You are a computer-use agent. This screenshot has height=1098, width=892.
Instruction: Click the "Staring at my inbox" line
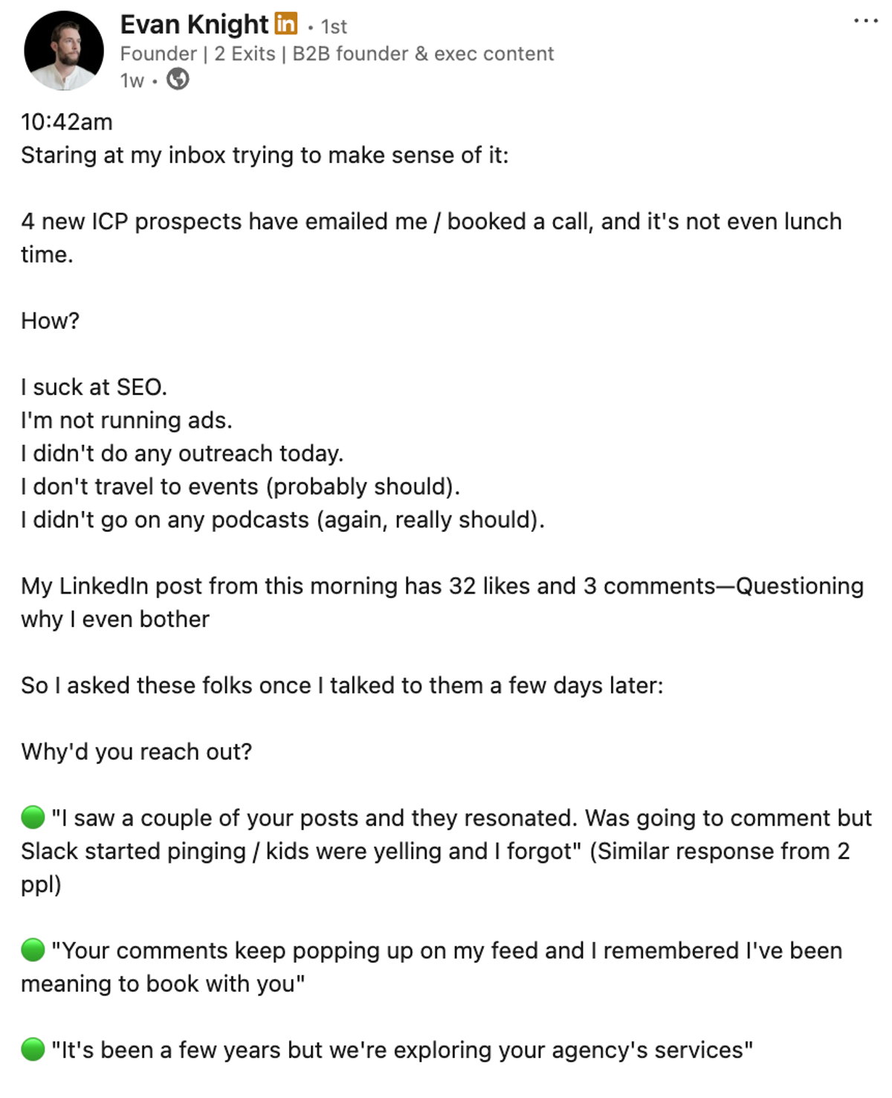click(265, 155)
